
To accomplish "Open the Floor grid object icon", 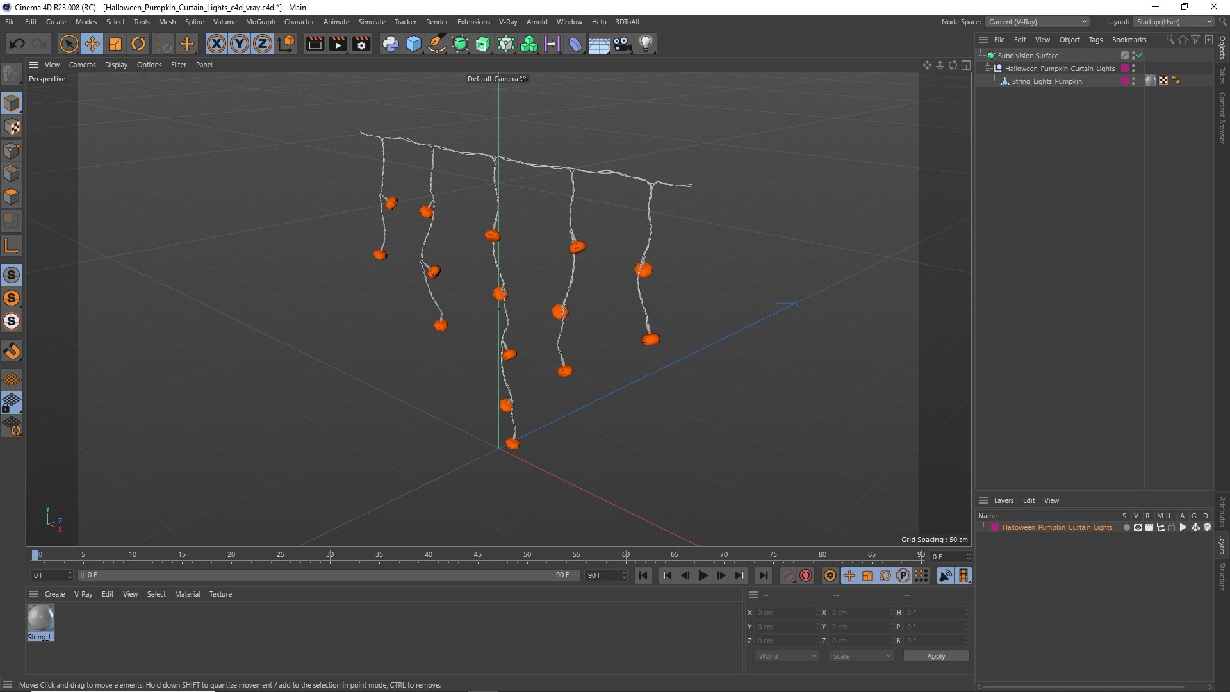I will [x=599, y=44].
